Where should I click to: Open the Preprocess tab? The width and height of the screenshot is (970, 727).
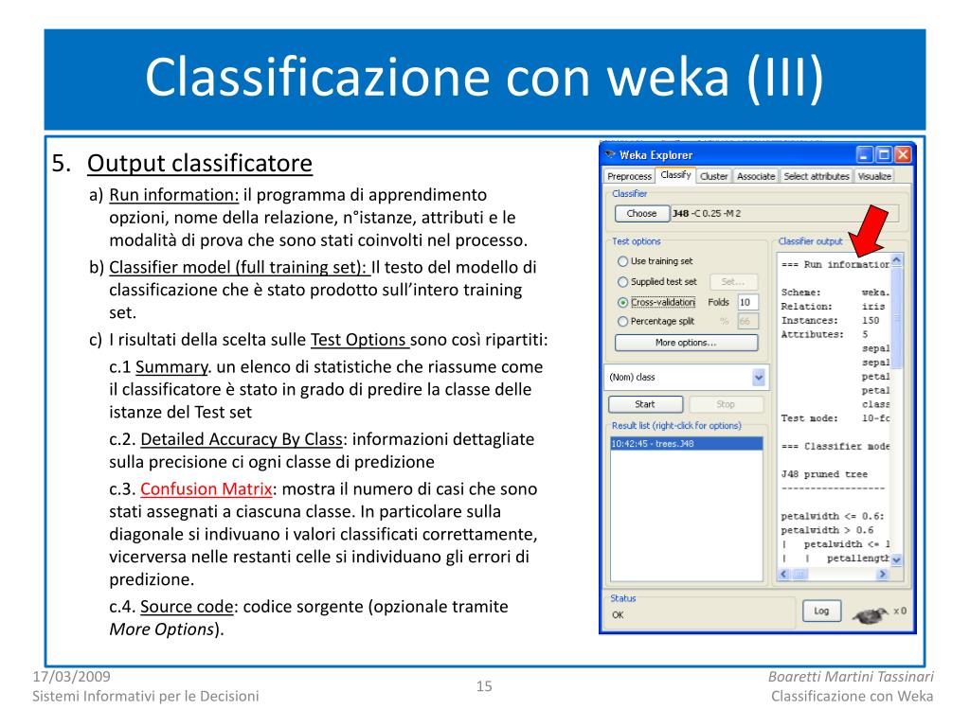tap(629, 176)
